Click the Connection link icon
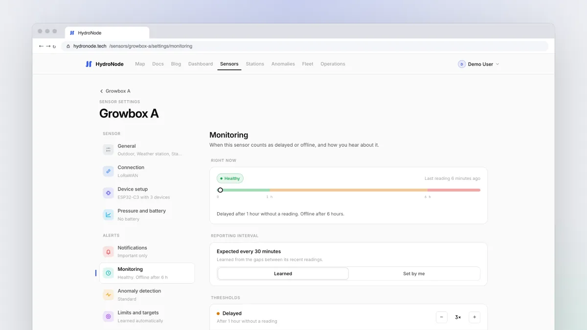This screenshot has width=587, height=330. [108, 171]
